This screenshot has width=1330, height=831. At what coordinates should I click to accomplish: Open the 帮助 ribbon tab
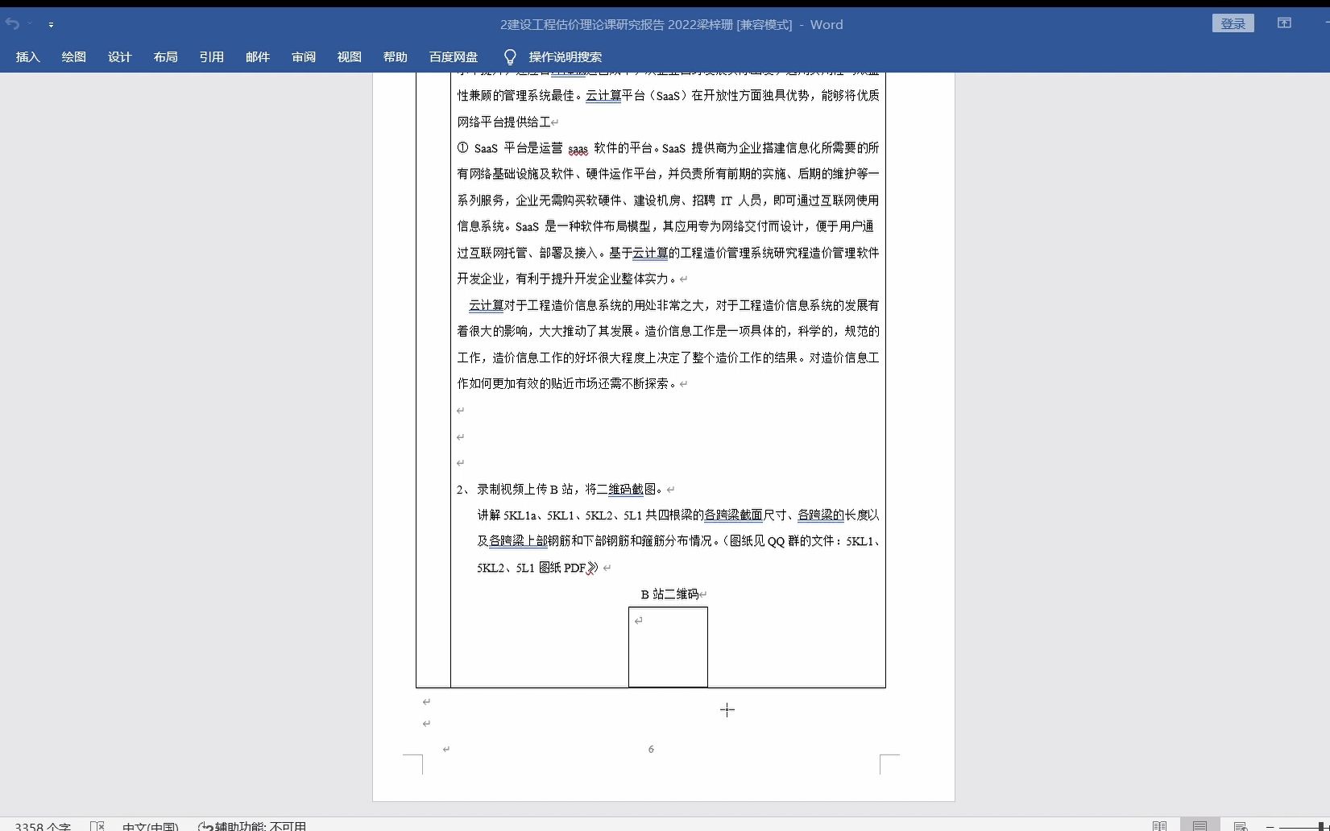click(395, 57)
